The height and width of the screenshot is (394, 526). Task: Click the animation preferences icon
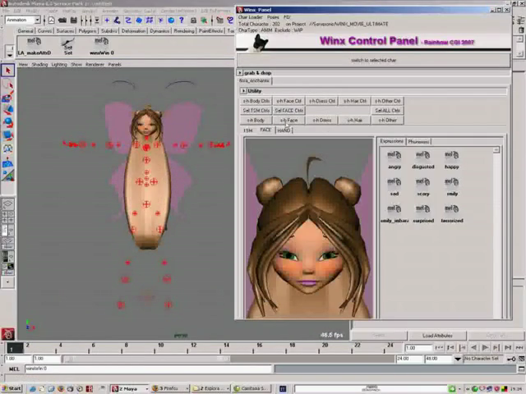(x=521, y=359)
